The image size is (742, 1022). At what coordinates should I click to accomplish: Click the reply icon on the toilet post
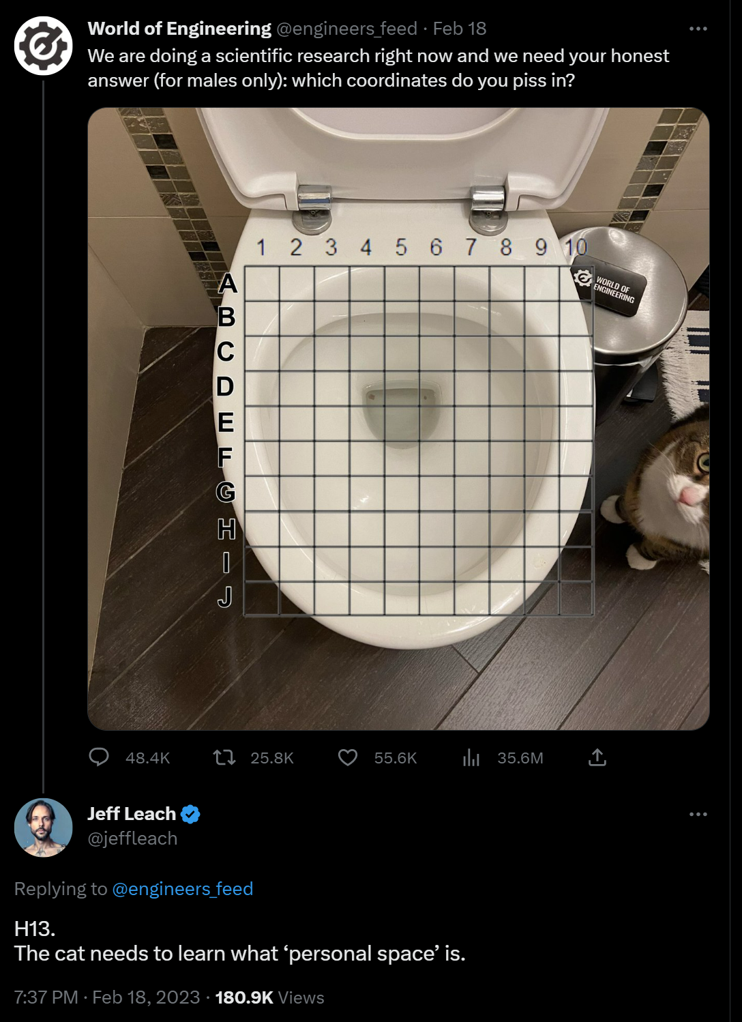click(100, 757)
